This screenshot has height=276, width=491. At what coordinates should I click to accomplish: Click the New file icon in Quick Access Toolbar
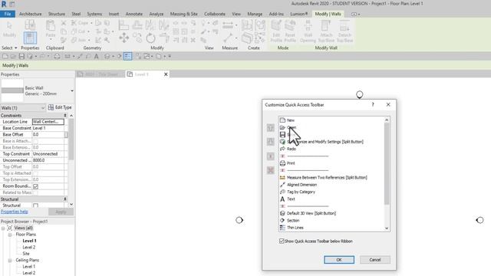coord(5,56)
